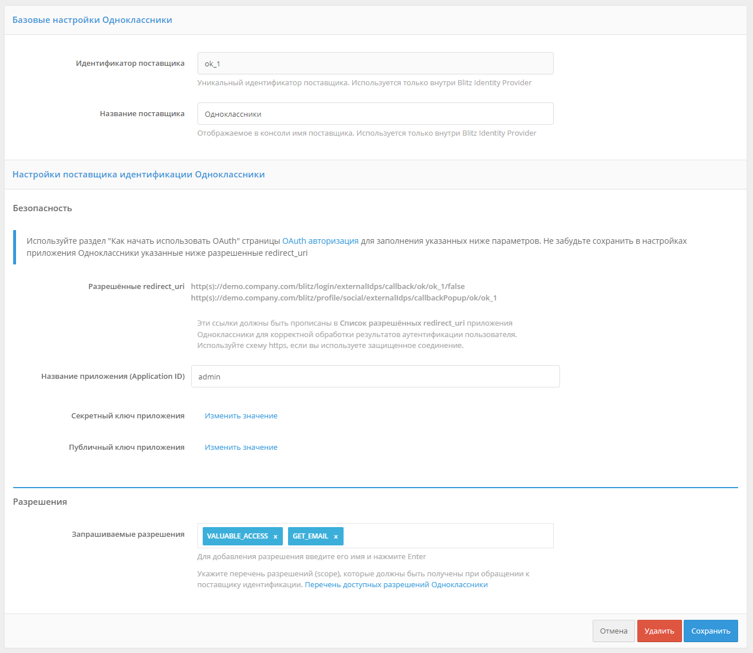753x653 pixels.
Task: Select the first redirect_uri ending in ok_1/false
Action: click(328, 286)
